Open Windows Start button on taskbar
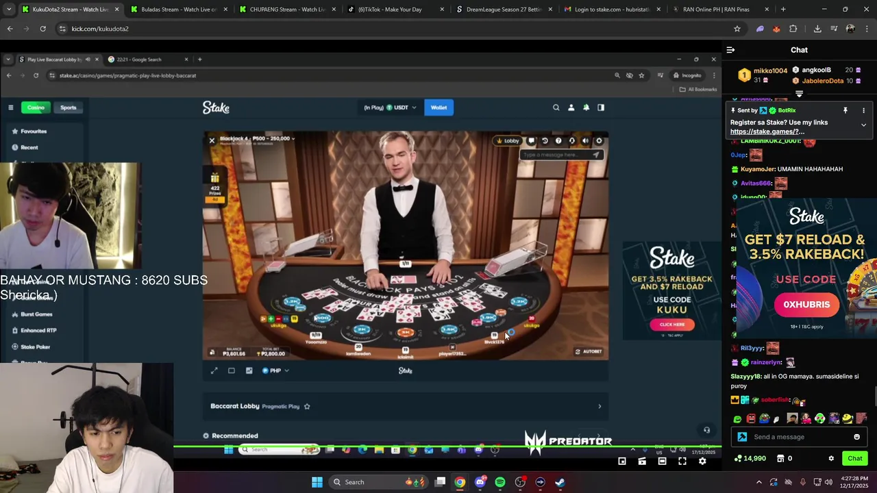Viewport: 877px width, 493px height. [317, 482]
